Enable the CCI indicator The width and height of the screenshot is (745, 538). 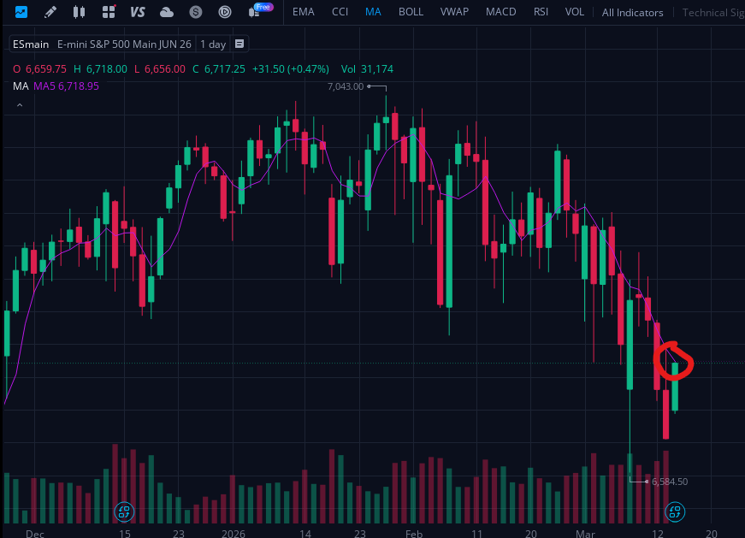coord(340,12)
